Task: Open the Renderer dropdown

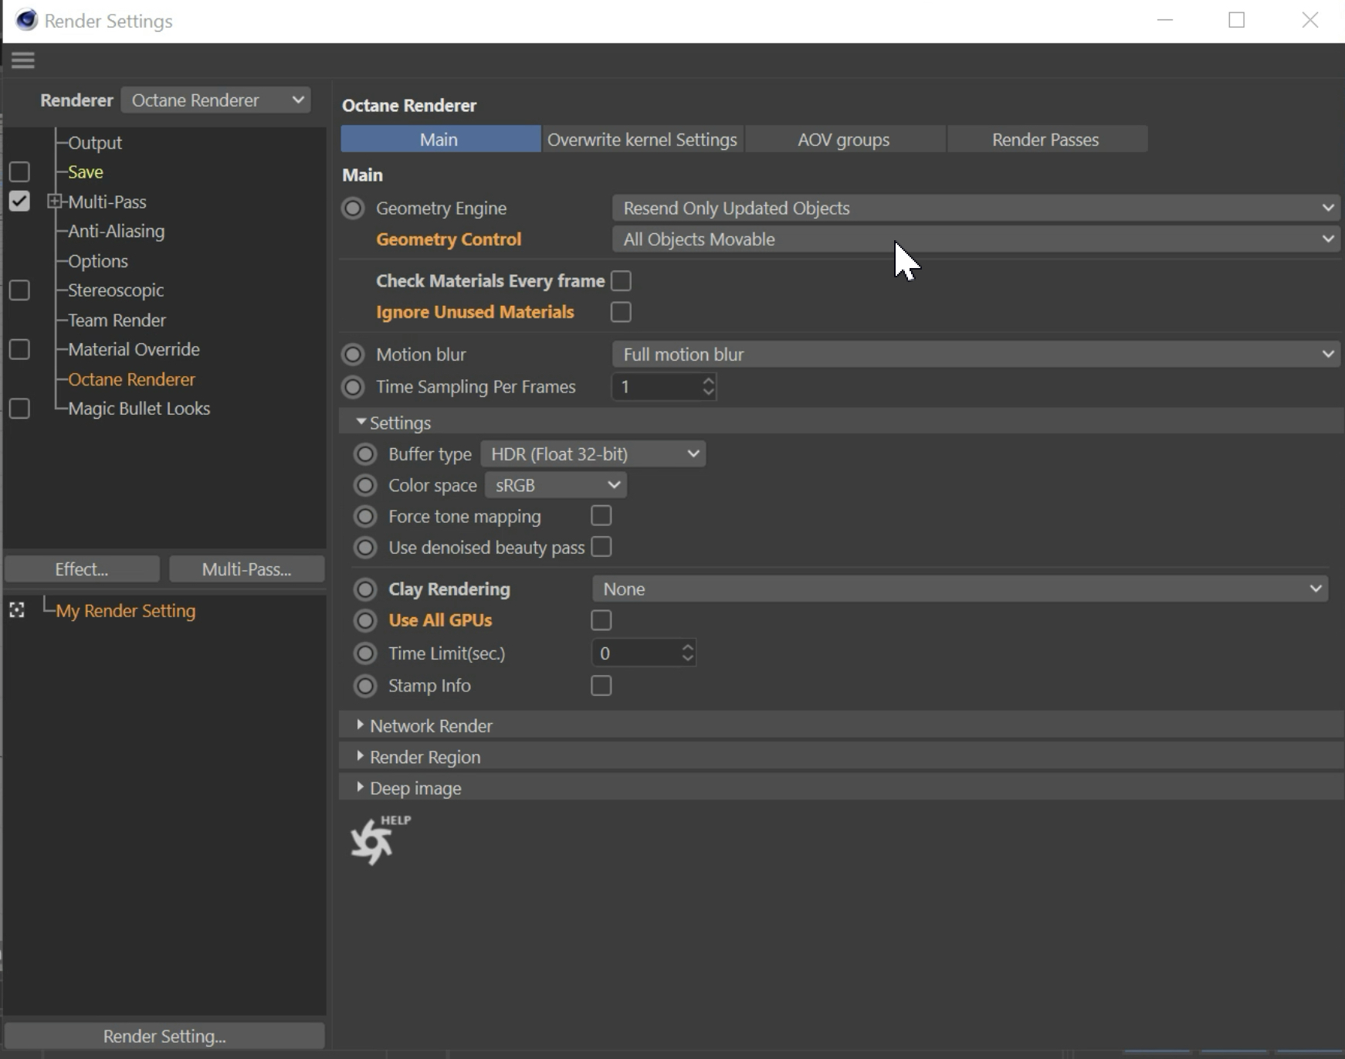Action: [x=216, y=100]
